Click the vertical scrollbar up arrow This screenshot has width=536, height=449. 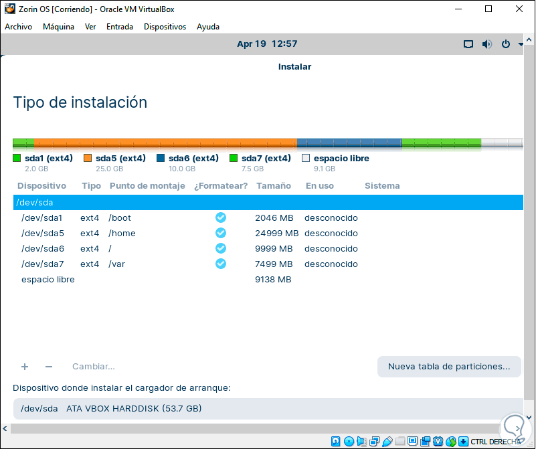[x=529, y=39]
